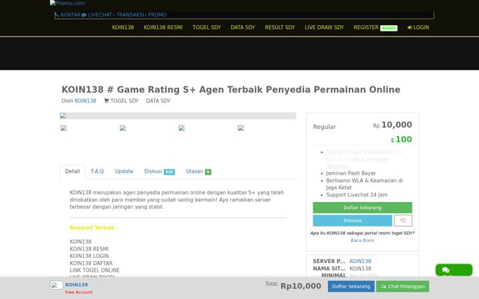Click the 'KOIN138 RESMI' keyword text
479x299 pixels.
pos(89,249)
